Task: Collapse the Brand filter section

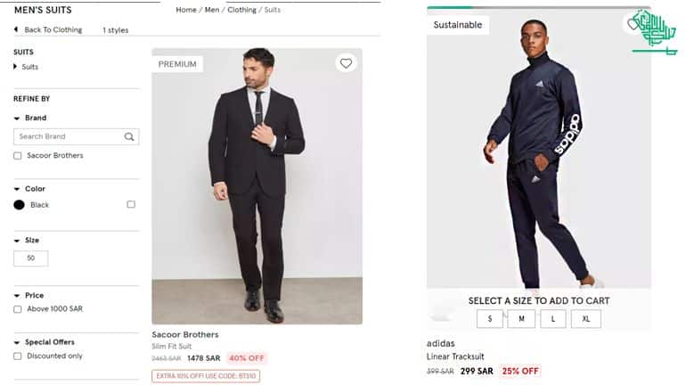Action: click(17, 118)
